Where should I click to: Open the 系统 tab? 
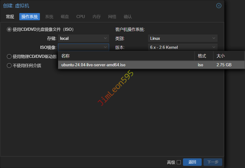49,17
